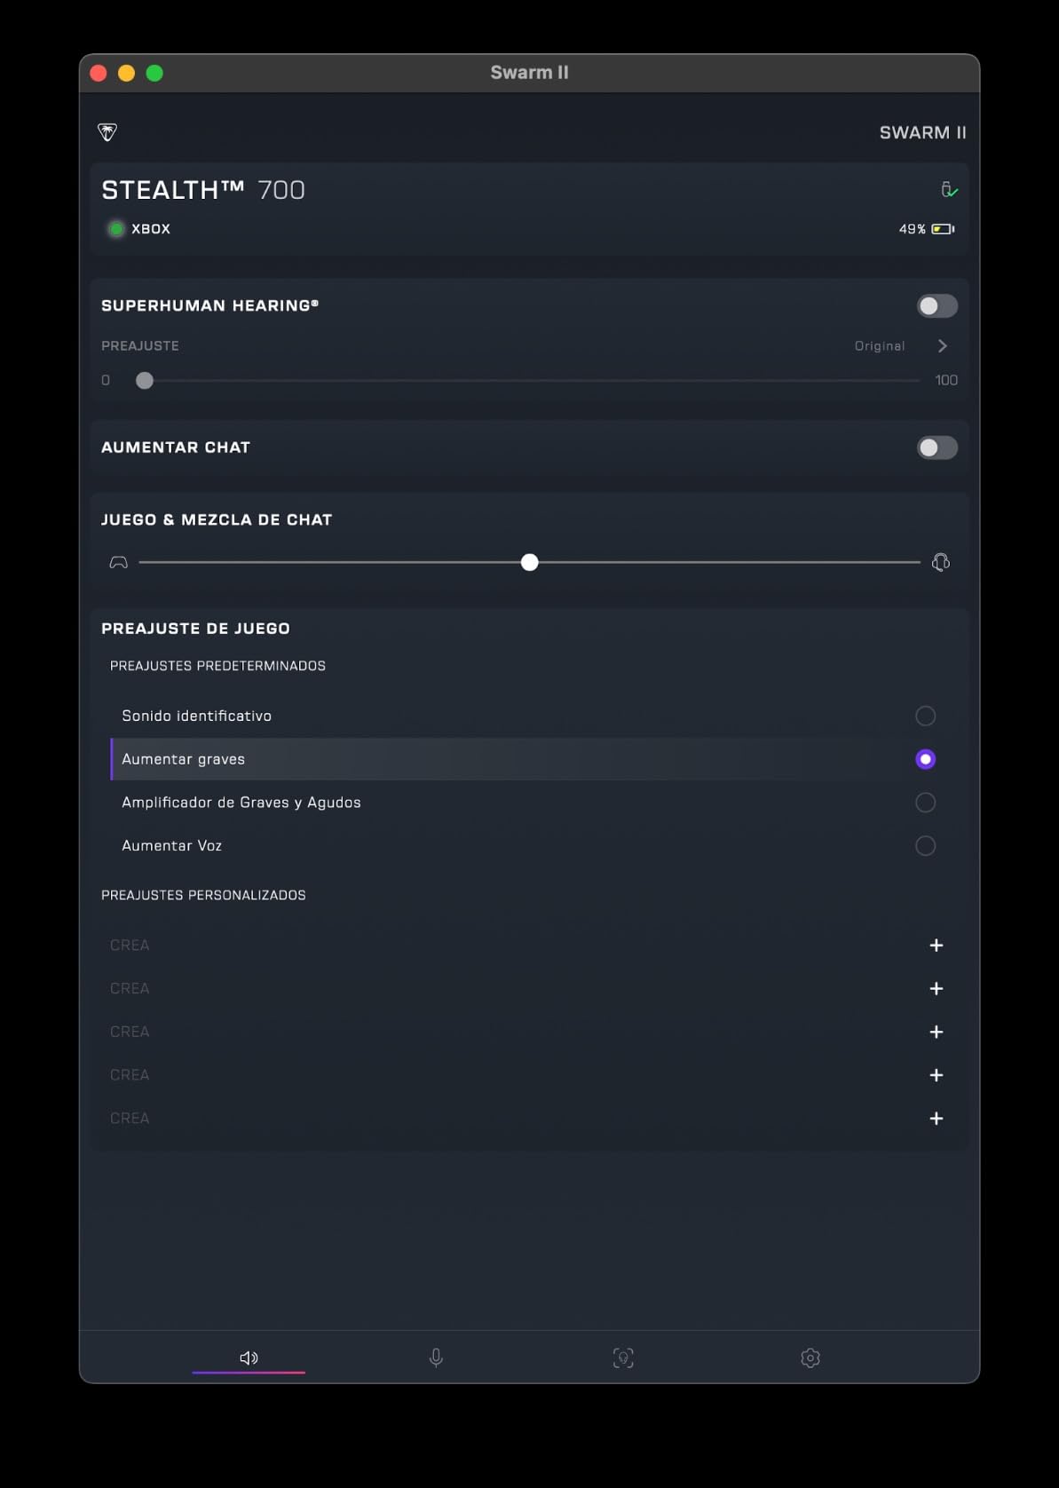
Task: Select Amplificador de Graves y Agudos preset
Action: tap(925, 803)
